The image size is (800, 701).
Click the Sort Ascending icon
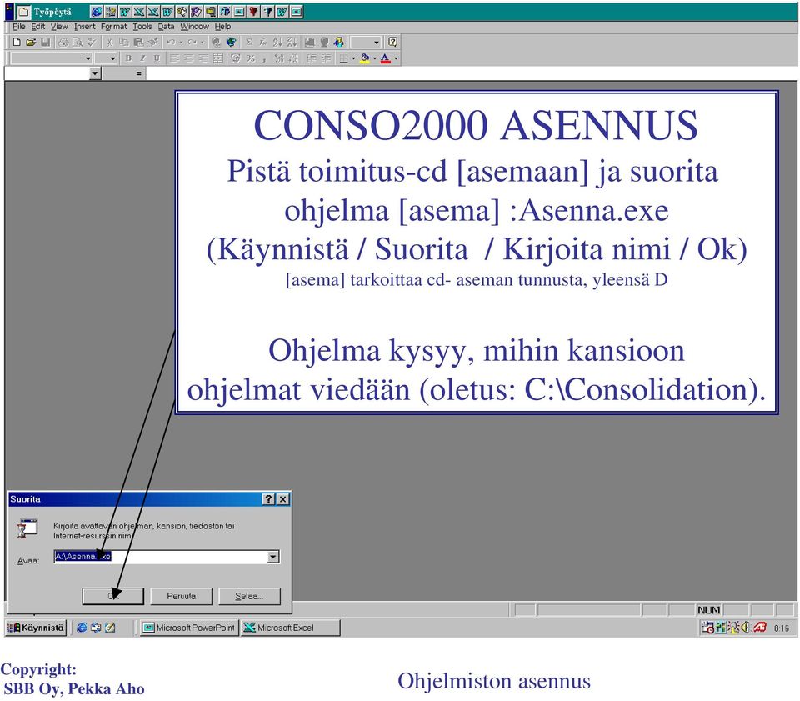[x=277, y=42]
